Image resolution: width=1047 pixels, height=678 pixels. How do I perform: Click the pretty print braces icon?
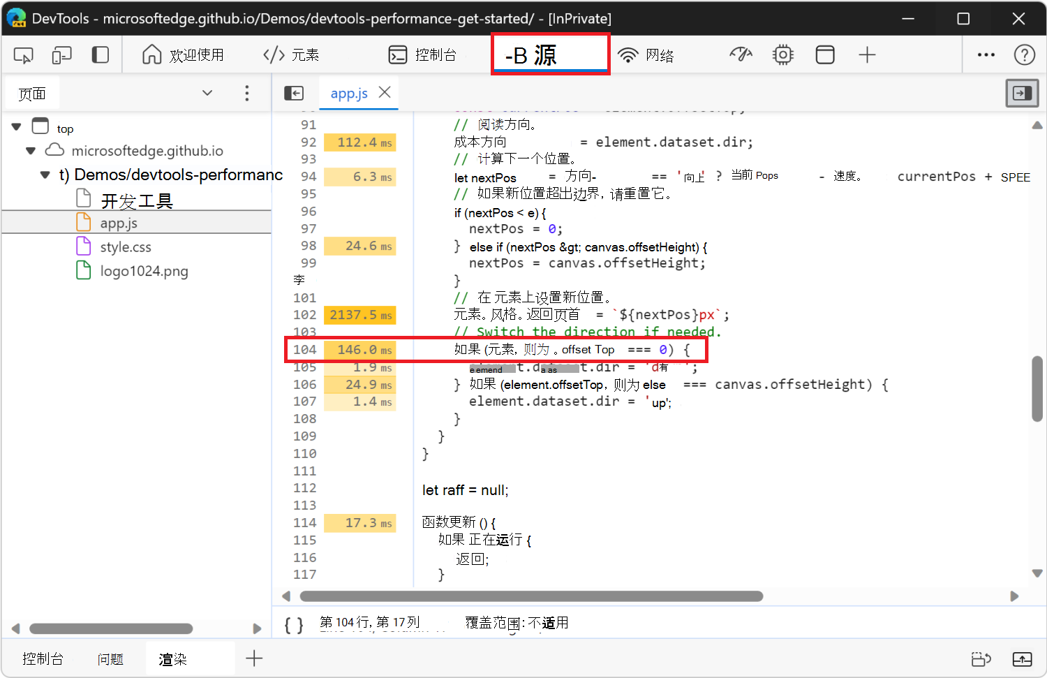point(294,624)
